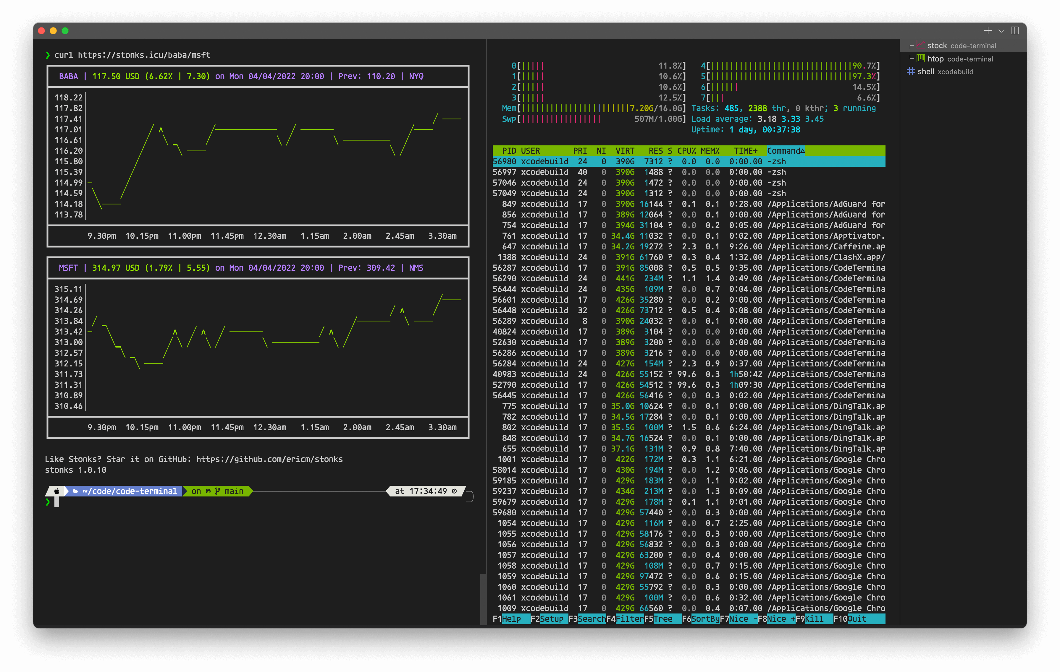
Task: Click the split terminal layout icon
Action: (1015, 30)
